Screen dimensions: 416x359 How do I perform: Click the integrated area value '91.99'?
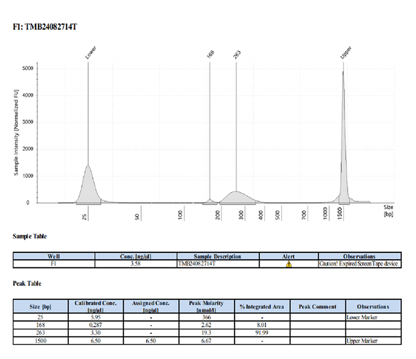(262, 333)
